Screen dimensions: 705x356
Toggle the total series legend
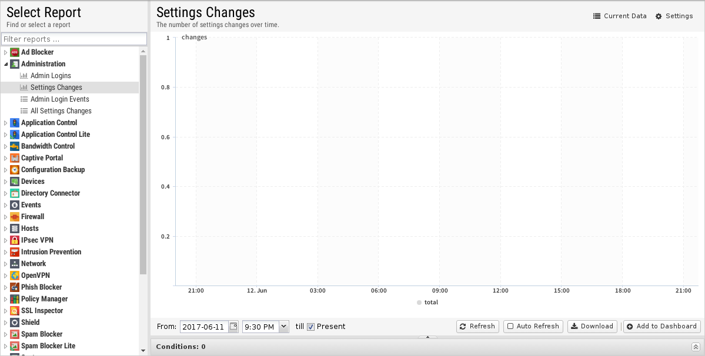point(427,302)
